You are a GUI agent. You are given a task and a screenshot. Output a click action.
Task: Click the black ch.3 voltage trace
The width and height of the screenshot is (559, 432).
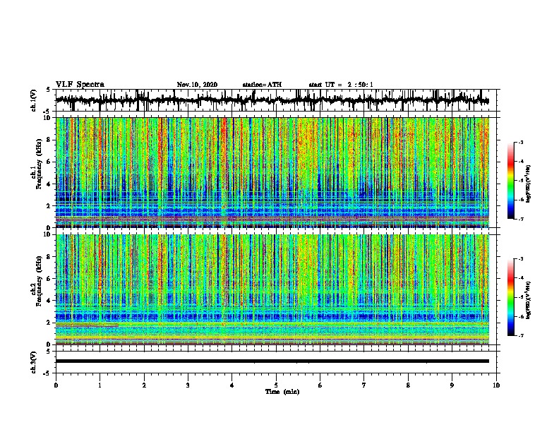272,361
